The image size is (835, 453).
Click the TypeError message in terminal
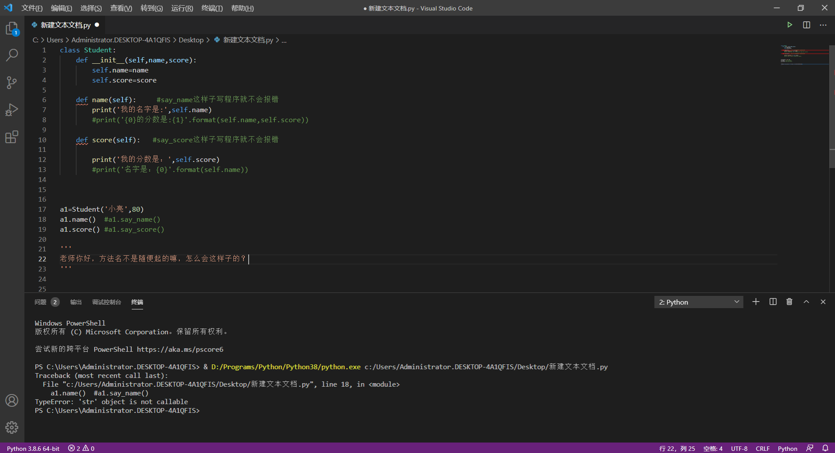[111, 402]
